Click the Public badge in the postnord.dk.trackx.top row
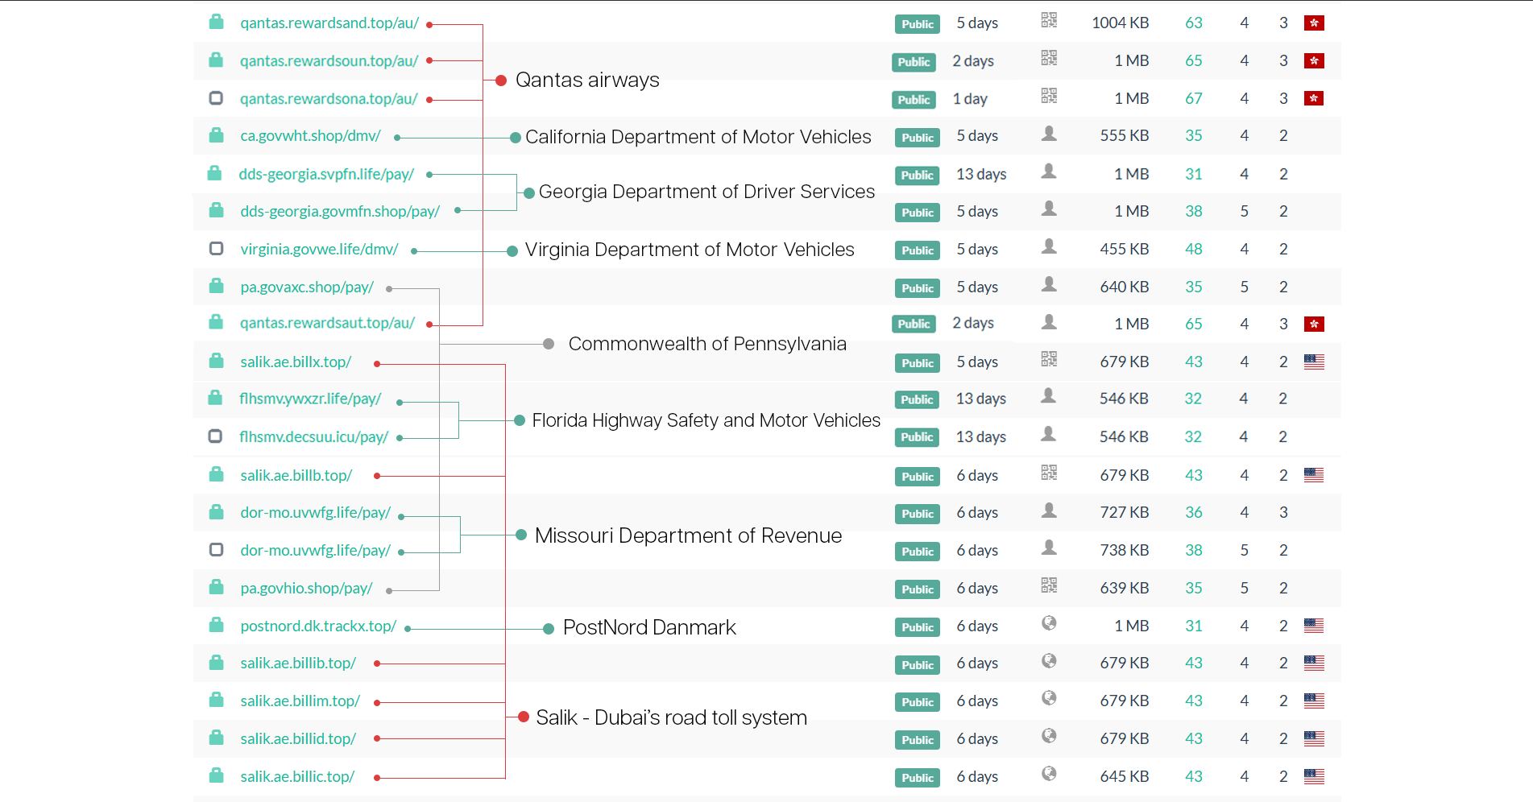 (x=918, y=627)
